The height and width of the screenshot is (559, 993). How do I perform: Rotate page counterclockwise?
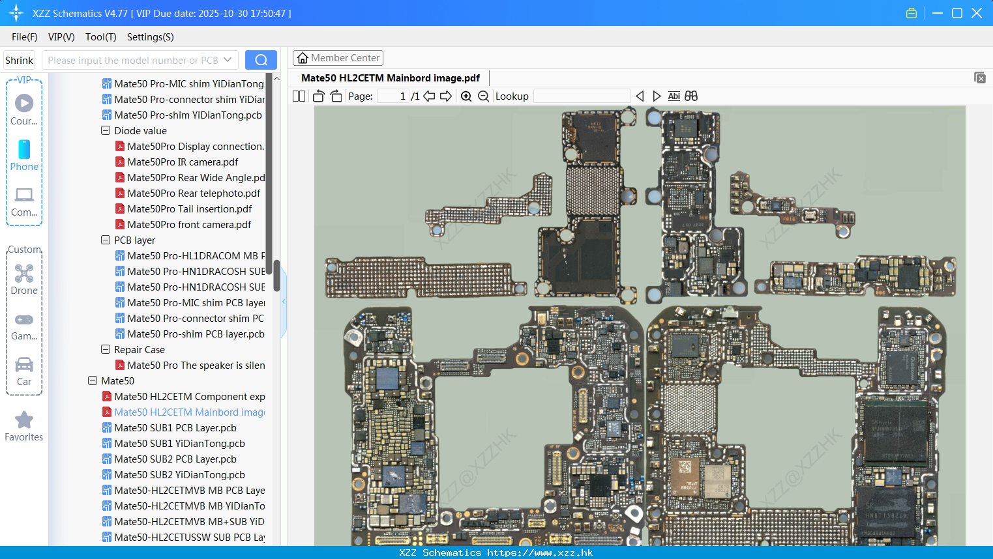point(318,96)
